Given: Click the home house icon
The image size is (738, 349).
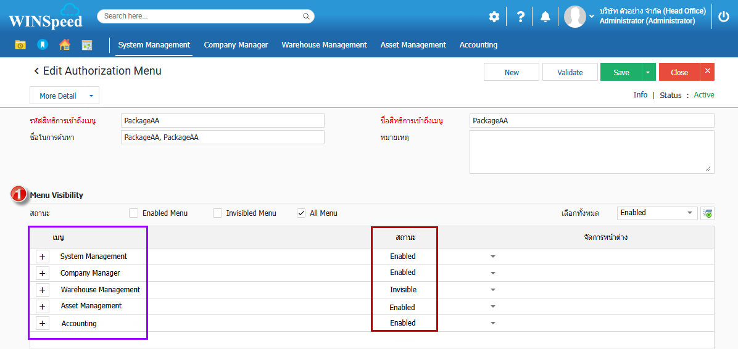Looking at the screenshot, I should tap(64, 45).
